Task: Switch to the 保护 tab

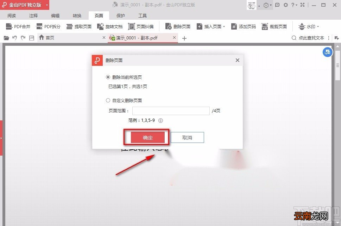Action: pos(121,15)
